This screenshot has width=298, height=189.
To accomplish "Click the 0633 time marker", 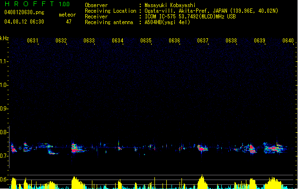I will 89,40.
